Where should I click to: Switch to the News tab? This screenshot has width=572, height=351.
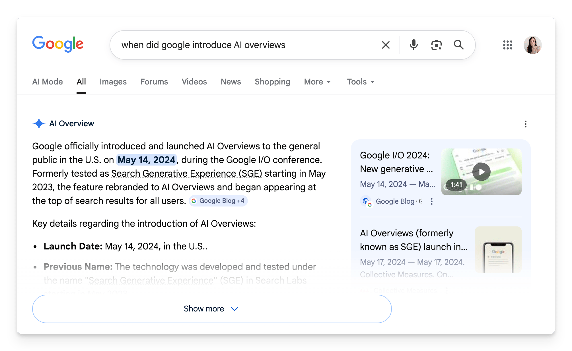pyautogui.click(x=231, y=82)
